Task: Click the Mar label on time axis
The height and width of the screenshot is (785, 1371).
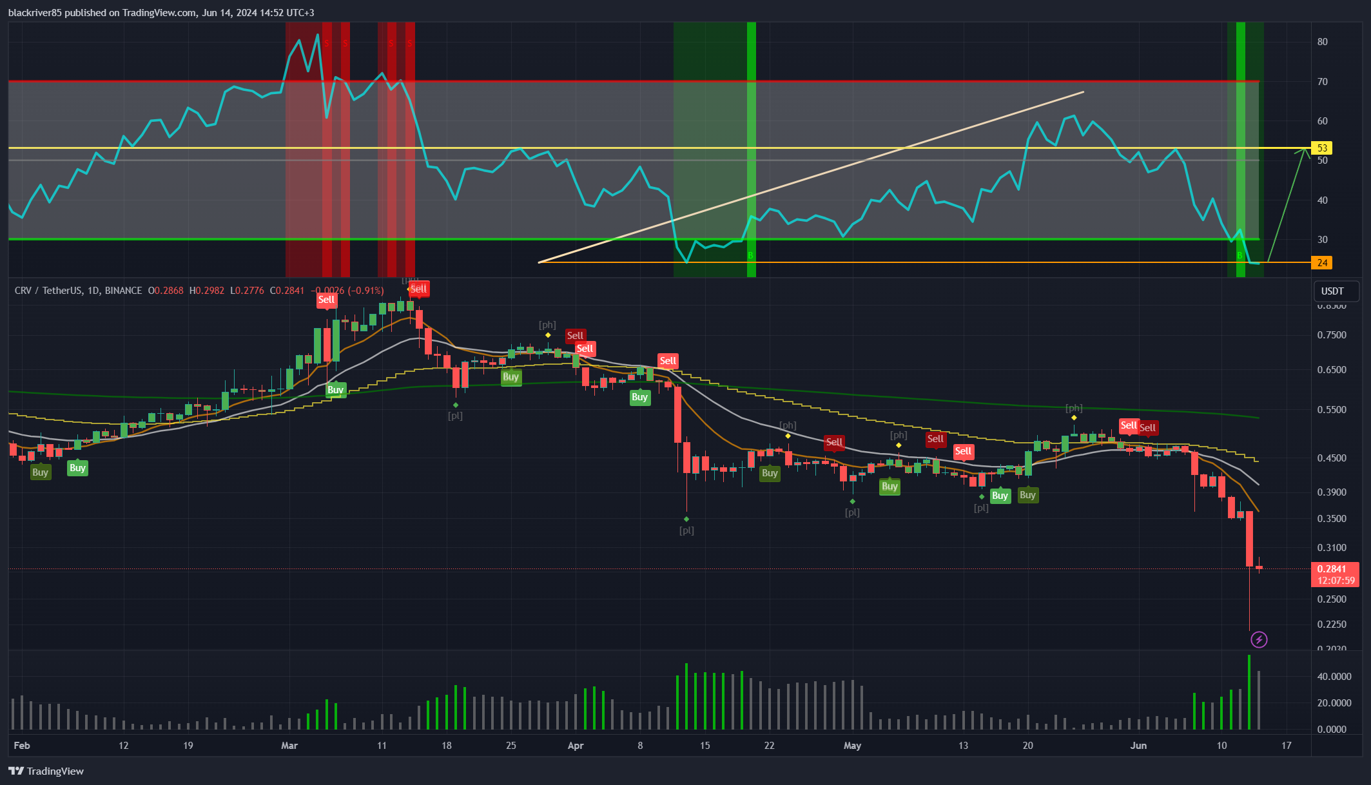Action: (x=289, y=746)
